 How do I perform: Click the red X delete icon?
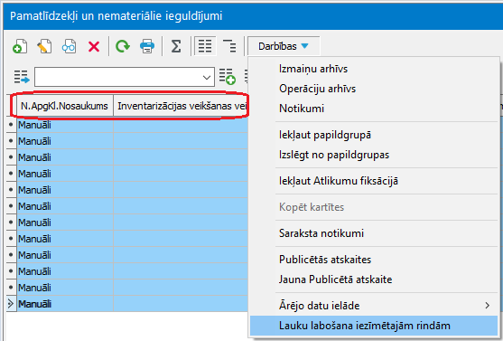click(94, 47)
